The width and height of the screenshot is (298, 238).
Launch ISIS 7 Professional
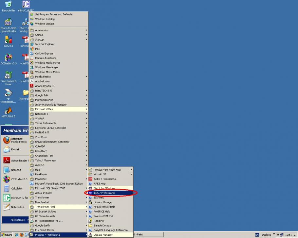(110, 193)
